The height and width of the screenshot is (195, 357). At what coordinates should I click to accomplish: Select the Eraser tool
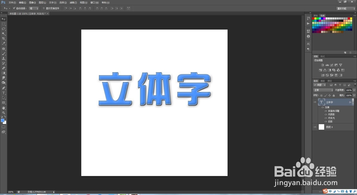pos(4,68)
